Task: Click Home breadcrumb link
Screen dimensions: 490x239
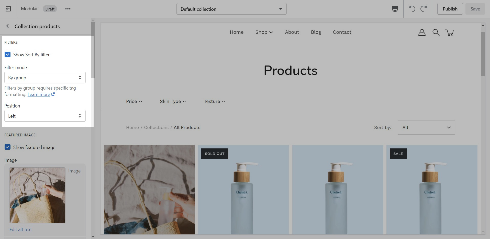Action: (x=132, y=127)
